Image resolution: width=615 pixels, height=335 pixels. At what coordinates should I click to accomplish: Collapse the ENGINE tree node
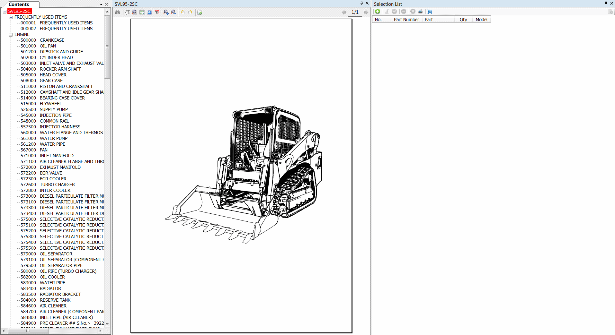11,34
